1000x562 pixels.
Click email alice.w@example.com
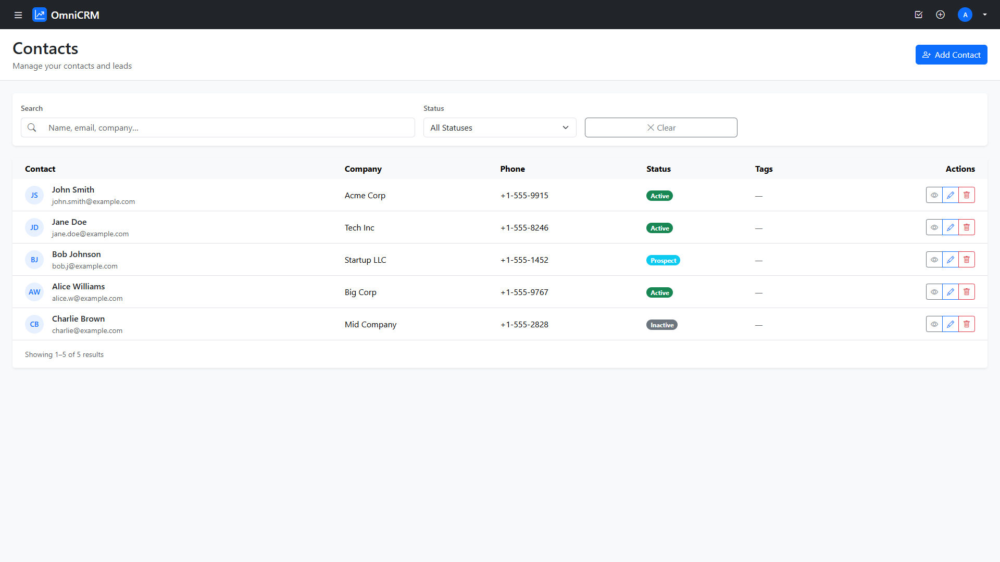(x=87, y=298)
